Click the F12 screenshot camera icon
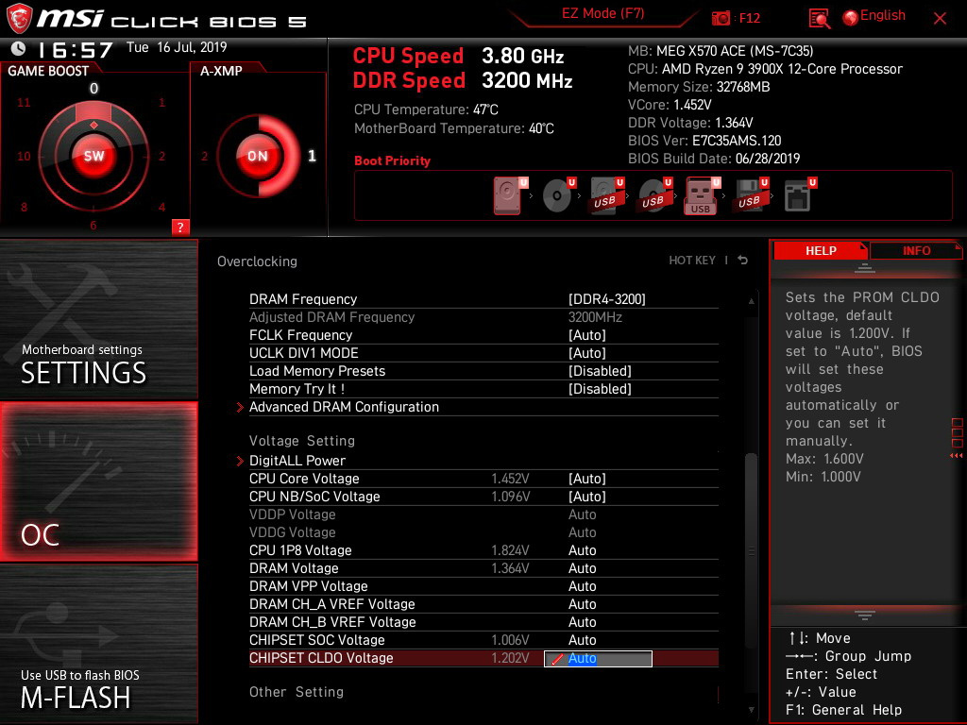The width and height of the screenshot is (967, 725). click(x=721, y=19)
